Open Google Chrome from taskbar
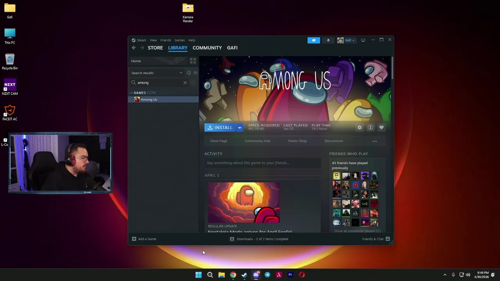Screen dimensions: 500x281 (x=233, y=275)
